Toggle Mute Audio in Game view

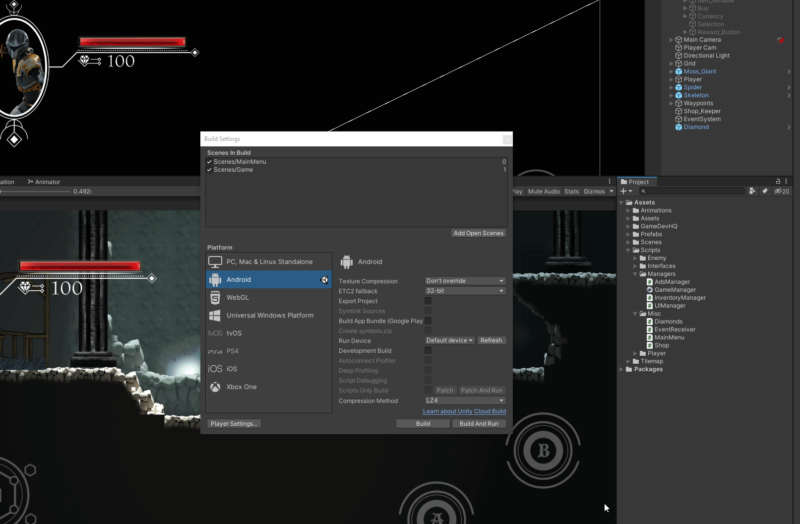point(544,192)
